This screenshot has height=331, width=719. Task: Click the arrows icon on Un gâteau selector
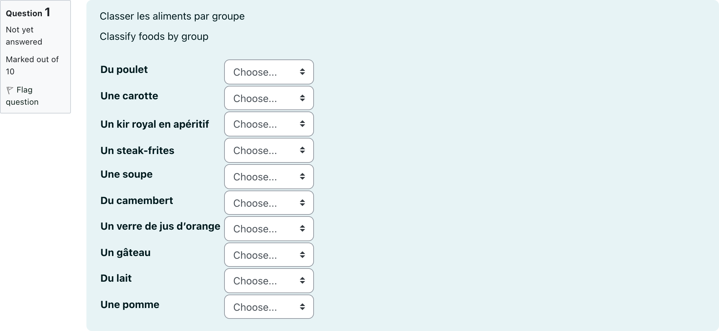[302, 255]
